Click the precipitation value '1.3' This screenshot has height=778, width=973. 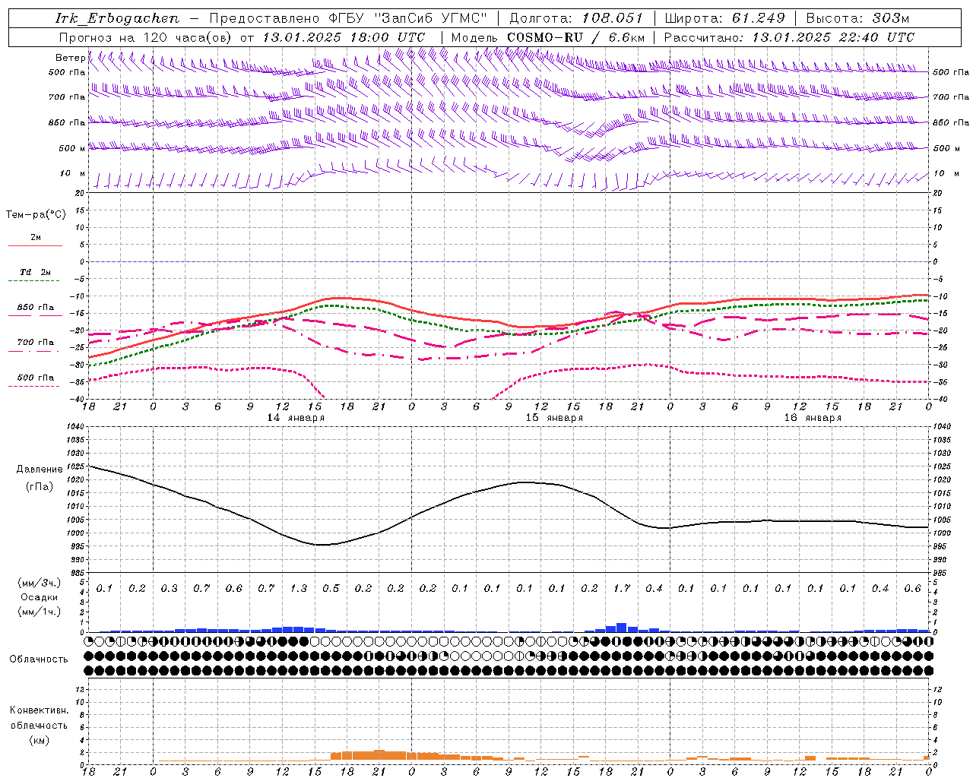pyautogui.click(x=299, y=588)
